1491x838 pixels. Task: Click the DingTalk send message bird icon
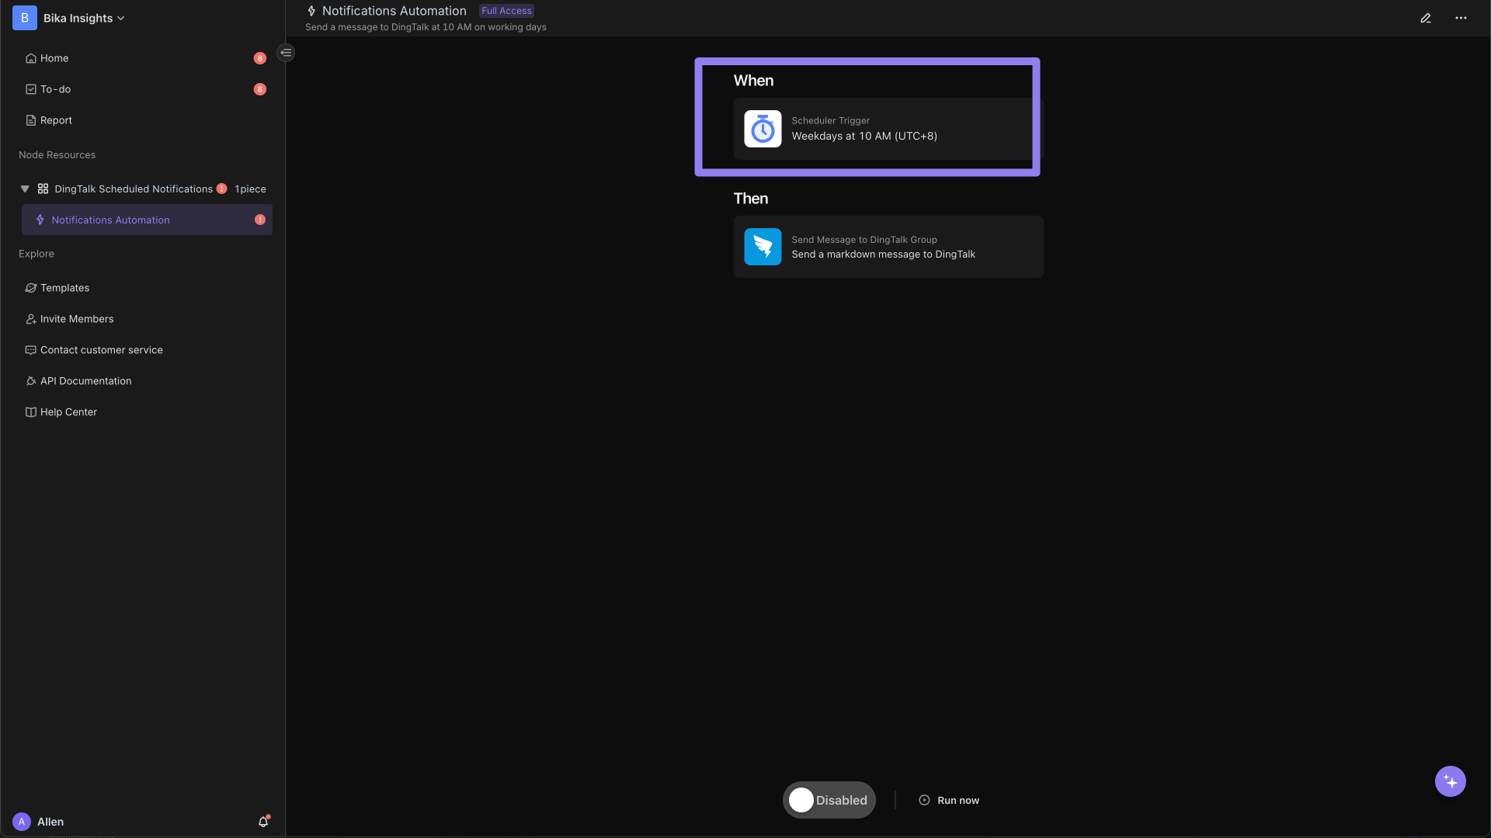[x=763, y=247]
